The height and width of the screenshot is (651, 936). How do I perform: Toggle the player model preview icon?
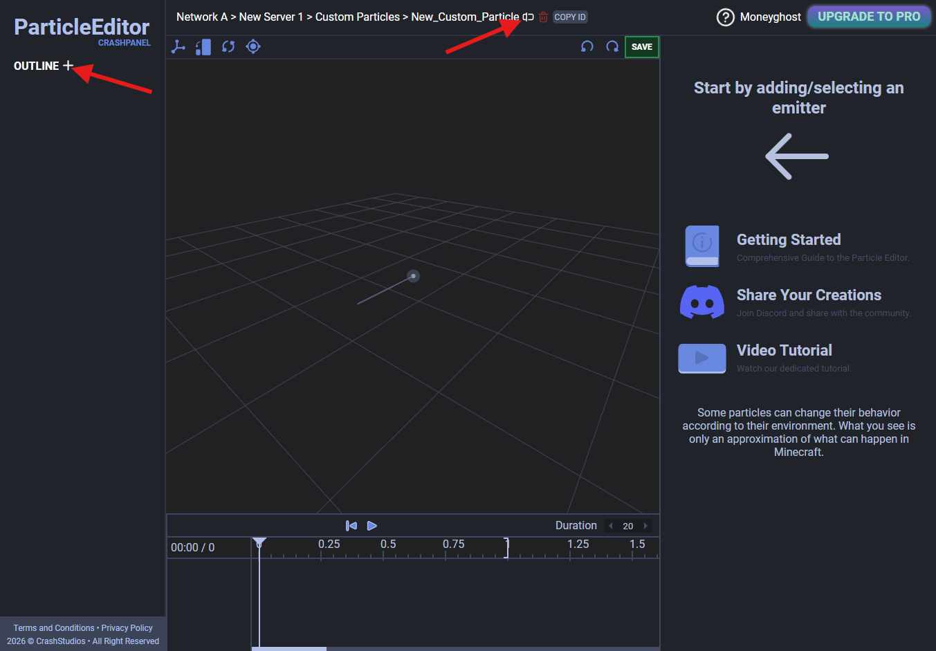tap(203, 47)
